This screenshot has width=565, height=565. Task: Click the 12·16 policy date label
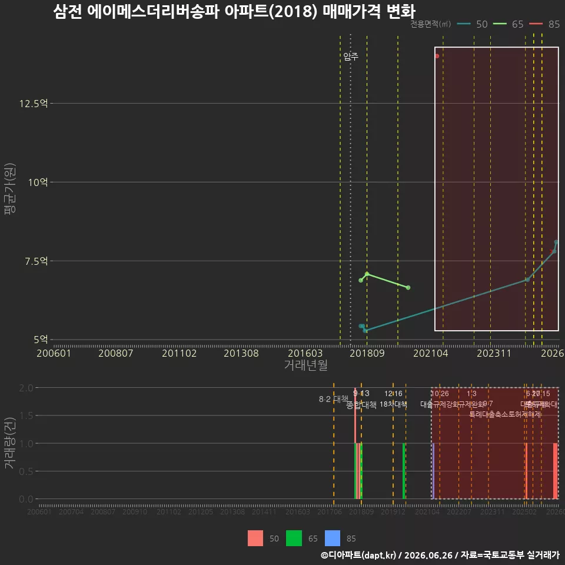393,394
